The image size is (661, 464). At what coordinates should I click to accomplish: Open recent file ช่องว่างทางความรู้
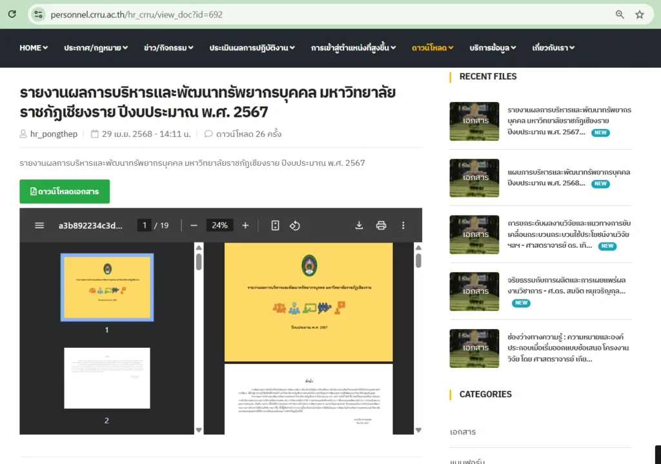(x=568, y=348)
